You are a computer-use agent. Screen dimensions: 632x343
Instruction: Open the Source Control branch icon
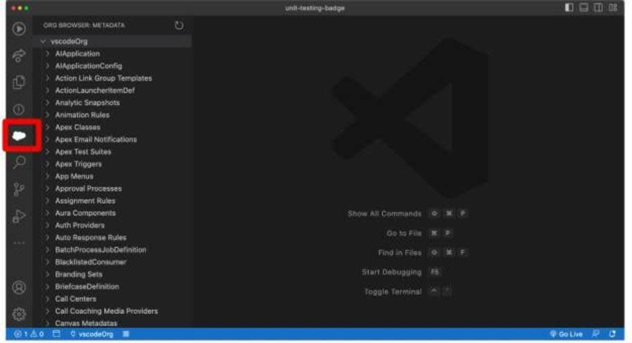click(19, 189)
